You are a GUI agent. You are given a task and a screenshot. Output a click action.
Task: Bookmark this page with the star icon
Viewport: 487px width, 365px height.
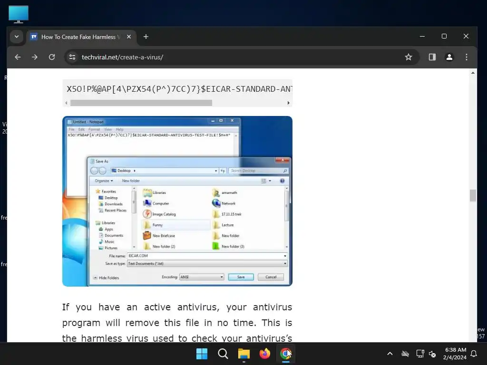(409, 57)
